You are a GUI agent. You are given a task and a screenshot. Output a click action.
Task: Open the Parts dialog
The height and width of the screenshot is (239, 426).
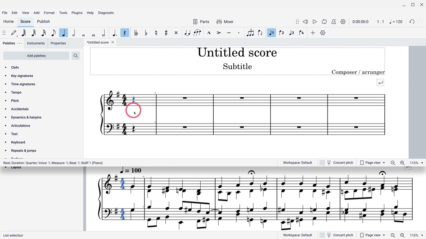tap(201, 22)
